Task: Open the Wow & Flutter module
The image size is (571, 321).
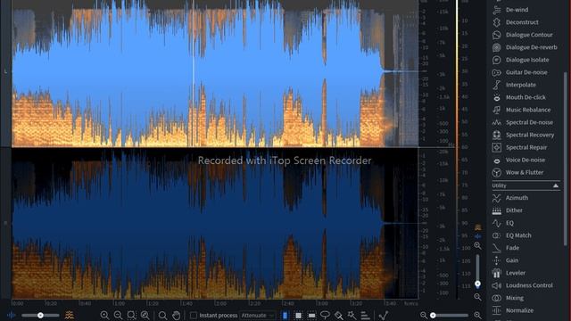Action: tap(525, 172)
